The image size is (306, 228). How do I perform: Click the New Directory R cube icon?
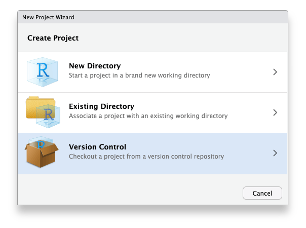pos(43,71)
